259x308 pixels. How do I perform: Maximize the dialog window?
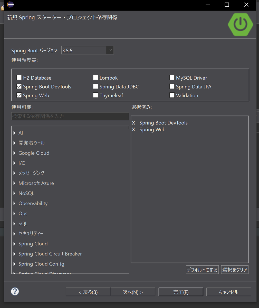[x=227, y=5]
